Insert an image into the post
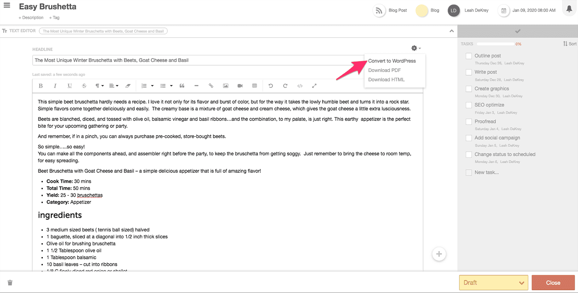The image size is (578, 293). 226,86
